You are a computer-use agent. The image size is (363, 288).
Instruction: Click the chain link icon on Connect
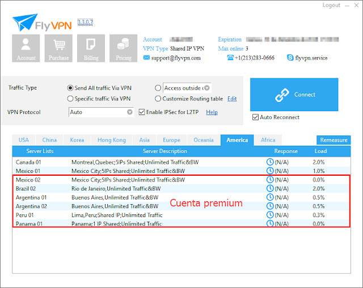(282, 95)
